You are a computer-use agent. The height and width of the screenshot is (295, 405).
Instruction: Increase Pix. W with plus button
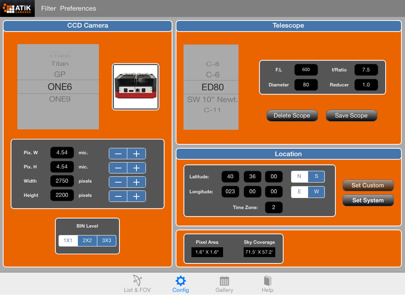click(136, 154)
